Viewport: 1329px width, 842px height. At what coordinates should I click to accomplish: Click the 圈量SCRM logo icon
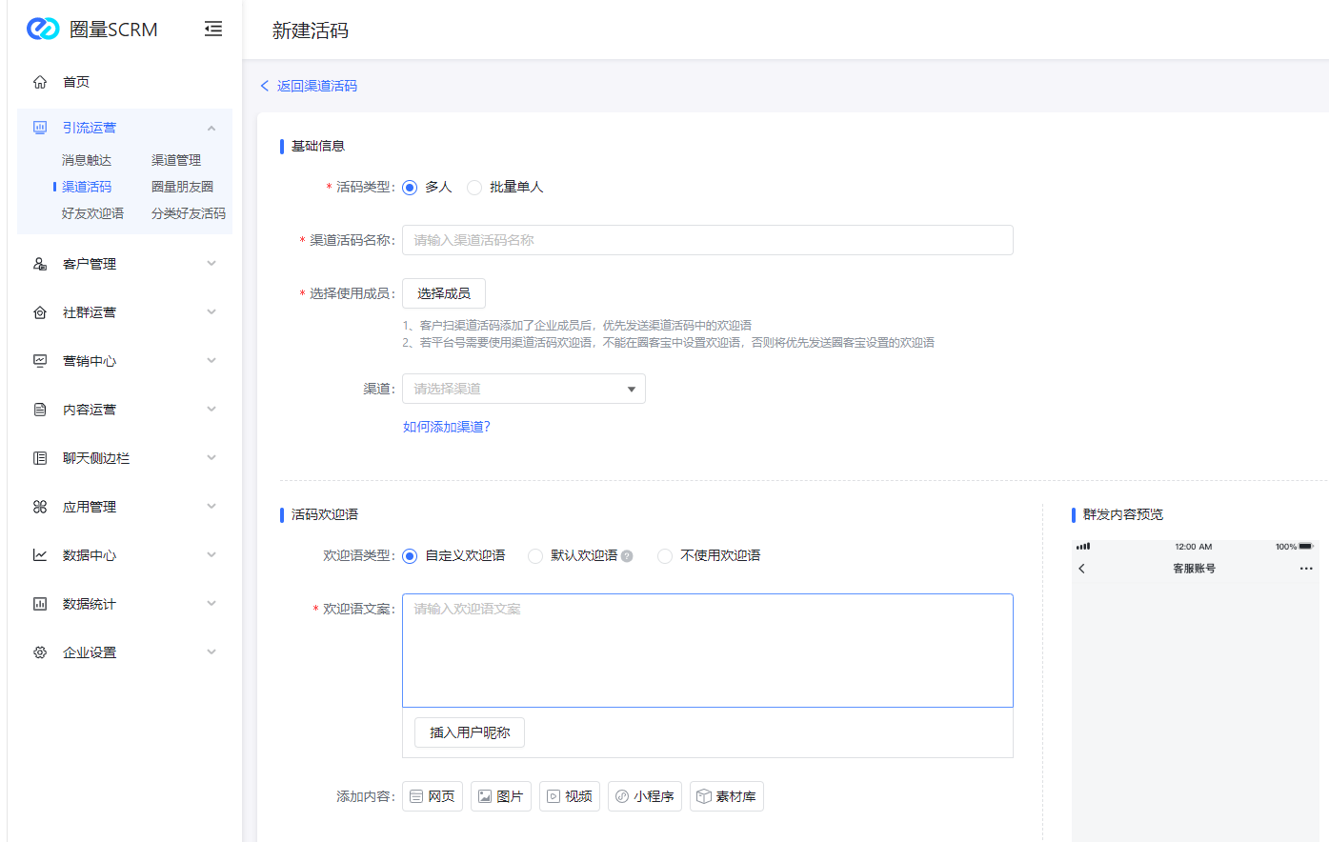(43, 30)
